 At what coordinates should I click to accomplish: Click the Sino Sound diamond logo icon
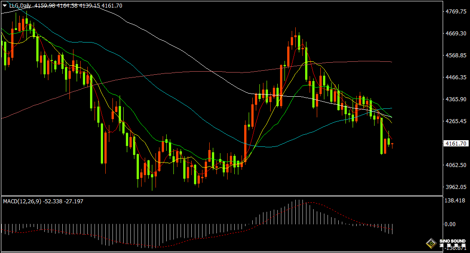tap(431, 244)
